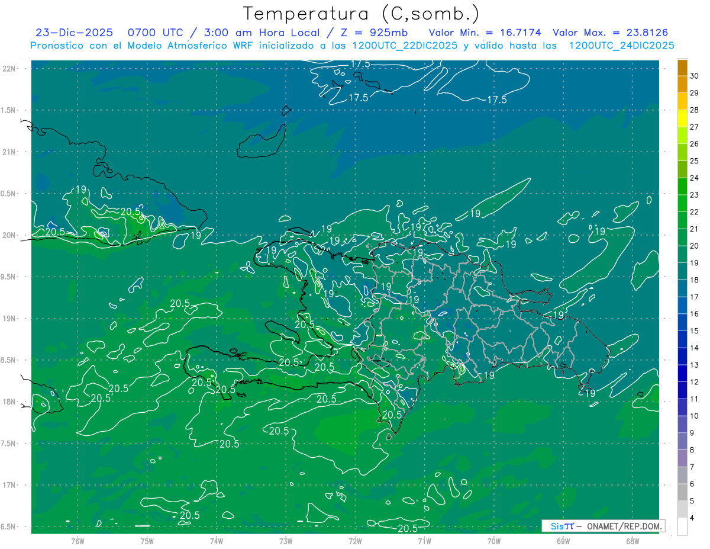The height and width of the screenshot is (549, 710).
Task: Click the brown top segment of color bar
Action: click(682, 68)
